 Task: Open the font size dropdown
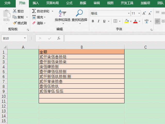coord(139,13)
